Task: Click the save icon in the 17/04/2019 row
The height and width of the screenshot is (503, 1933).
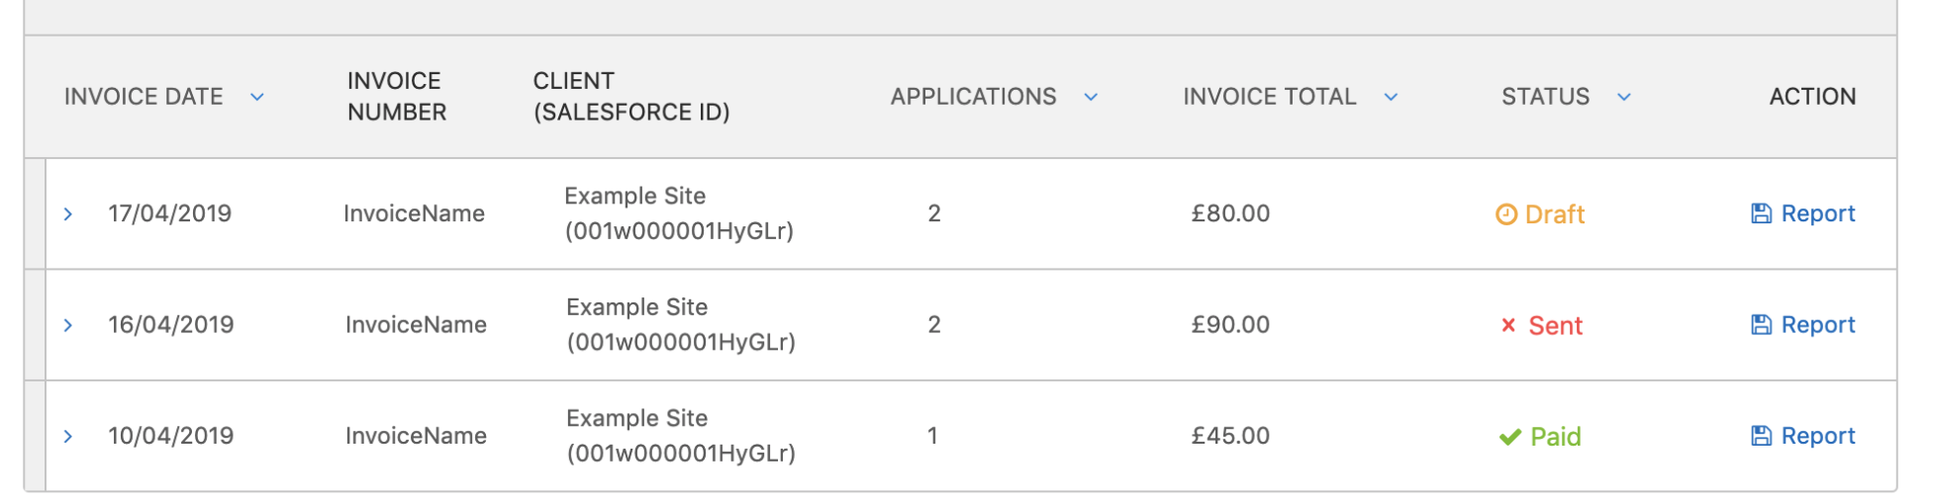Action: pos(1761,213)
